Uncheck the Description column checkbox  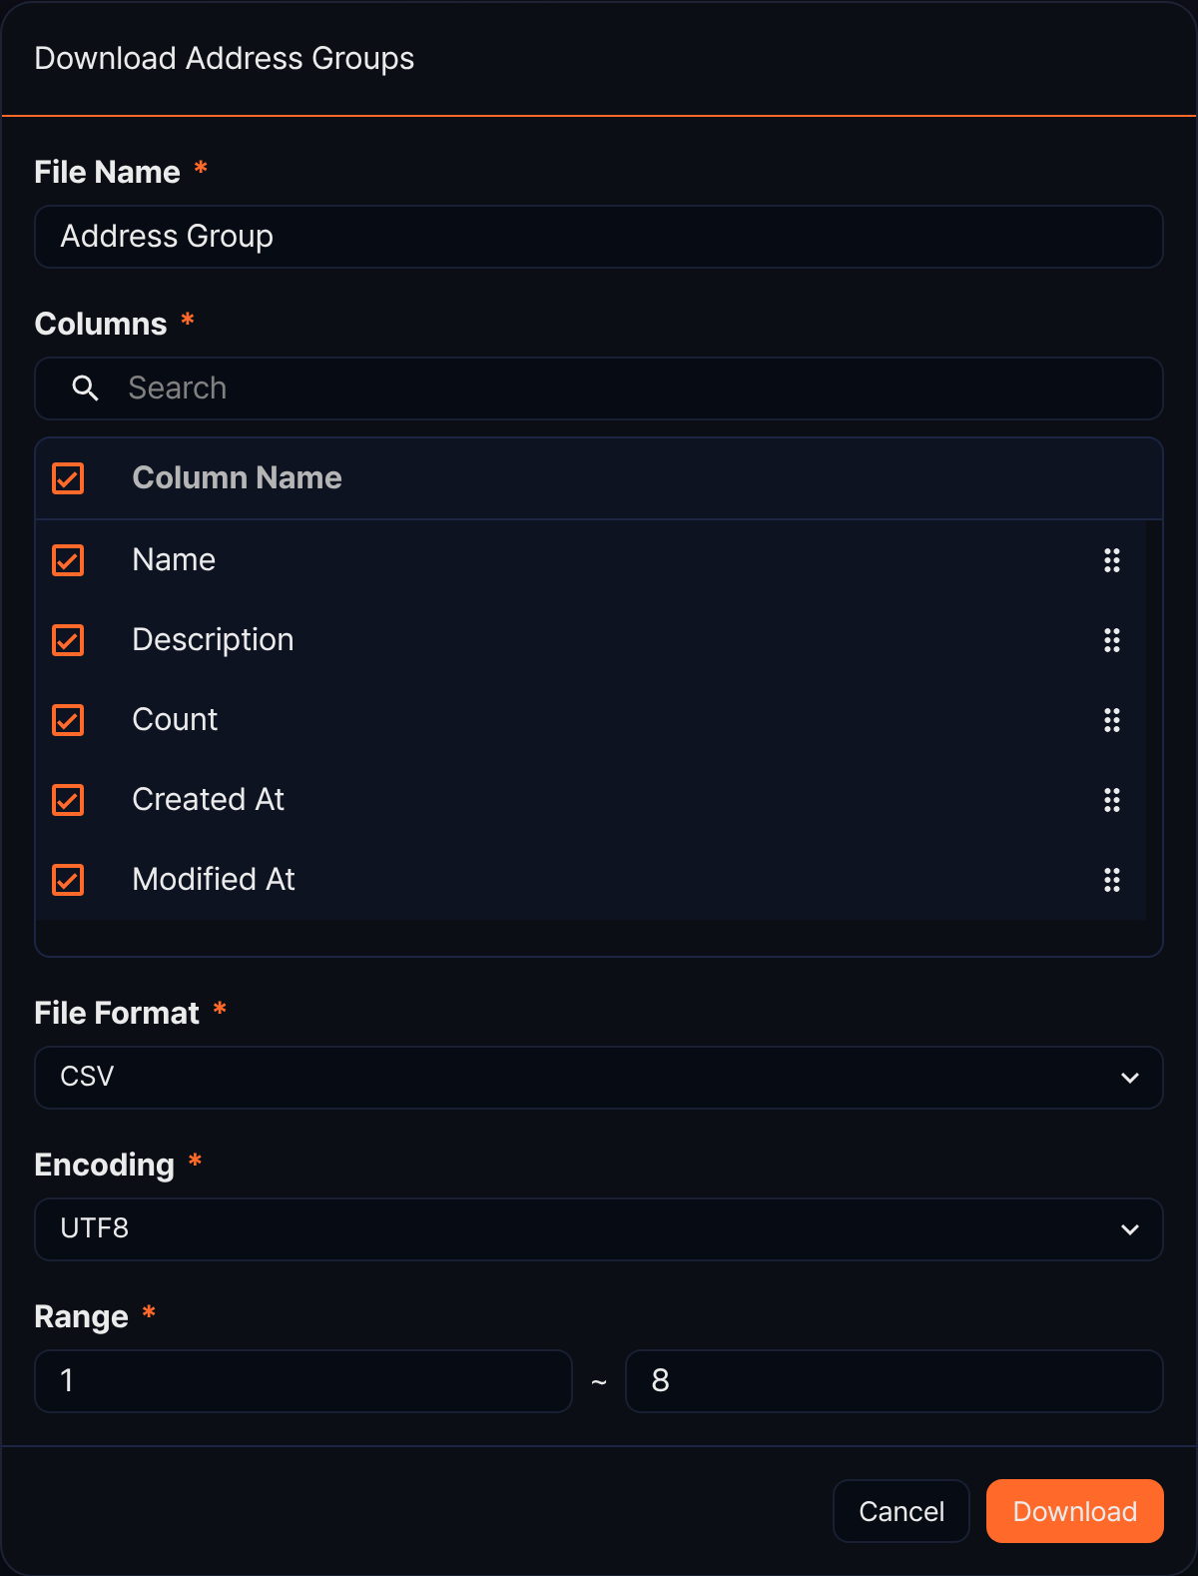(68, 640)
